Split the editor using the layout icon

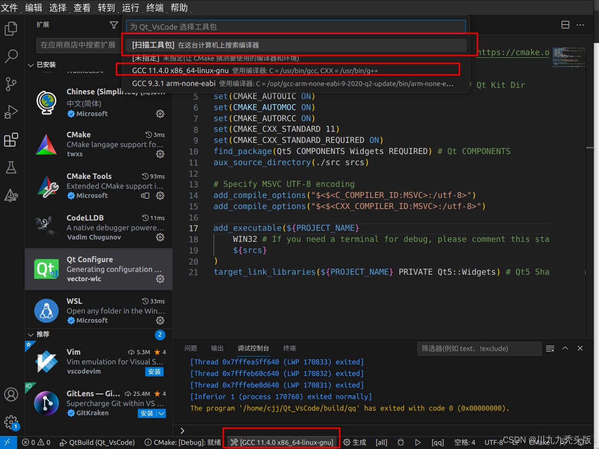(x=565, y=25)
